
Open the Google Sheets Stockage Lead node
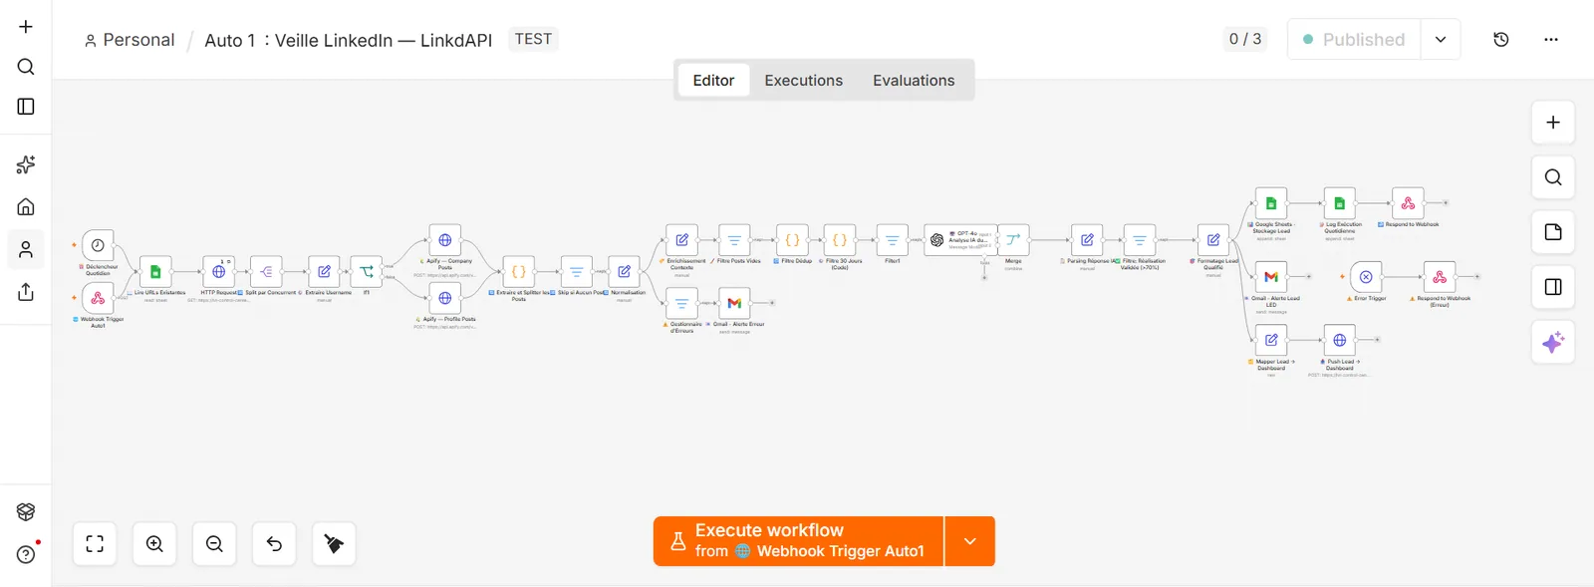[x=1271, y=203]
